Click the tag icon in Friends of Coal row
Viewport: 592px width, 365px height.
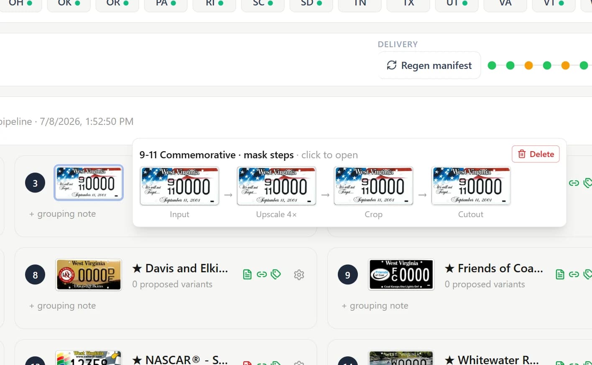pyautogui.click(x=588, y=274)
